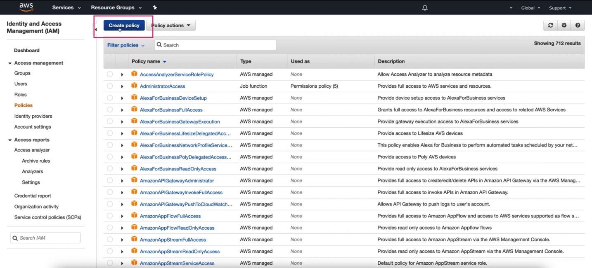Open Service control policies (SCPs)
592x268 pixels.
tap(47, 217)
